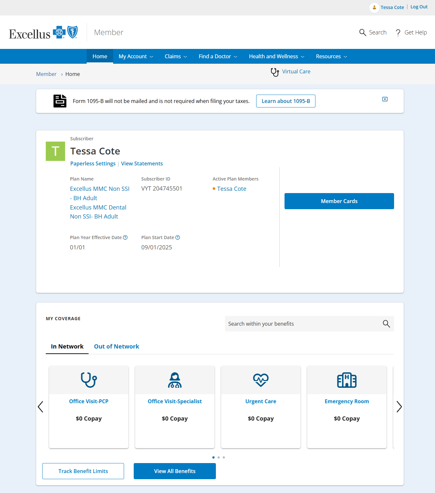Click the Get Help text link
Image resolution: width=435 pixels, height=493 pixels.
(x=416, y=33)
